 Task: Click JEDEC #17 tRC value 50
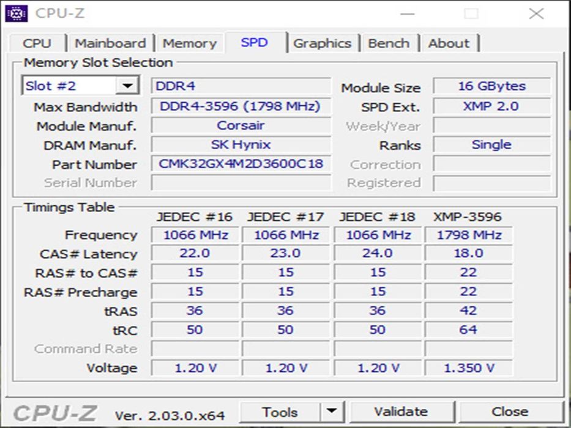(286, 330)
